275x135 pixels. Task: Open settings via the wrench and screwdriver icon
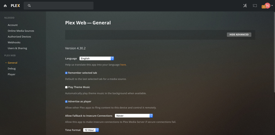click(245, 6)
